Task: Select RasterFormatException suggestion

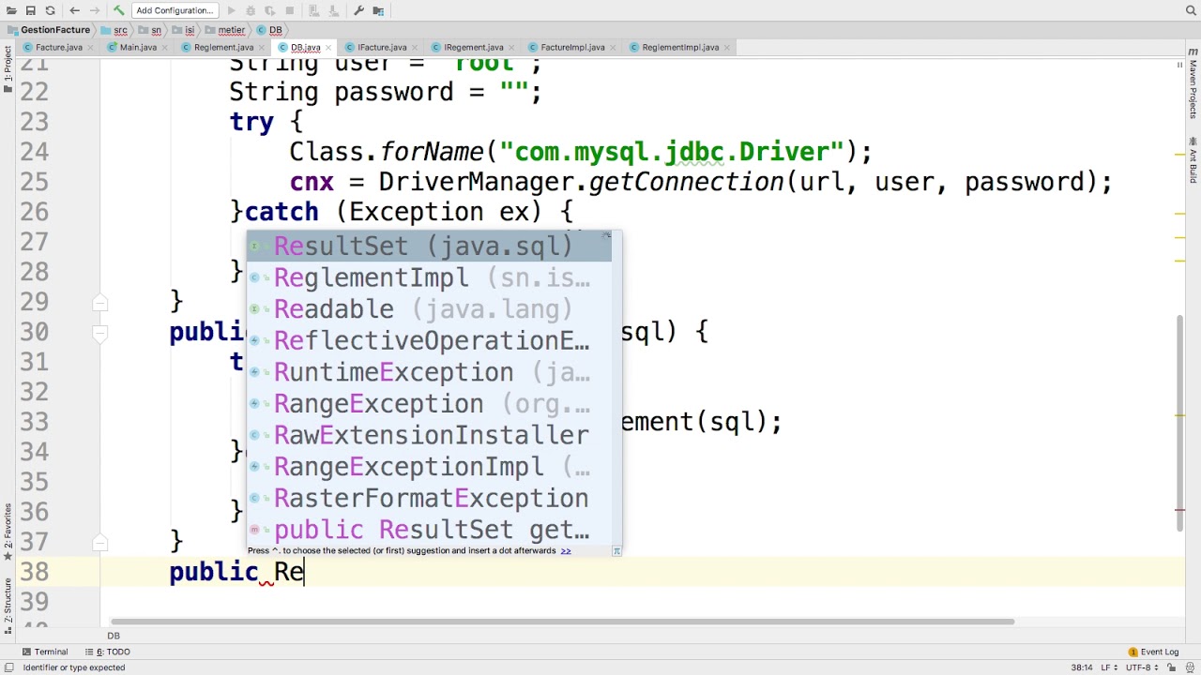Action: coord(429,498)
